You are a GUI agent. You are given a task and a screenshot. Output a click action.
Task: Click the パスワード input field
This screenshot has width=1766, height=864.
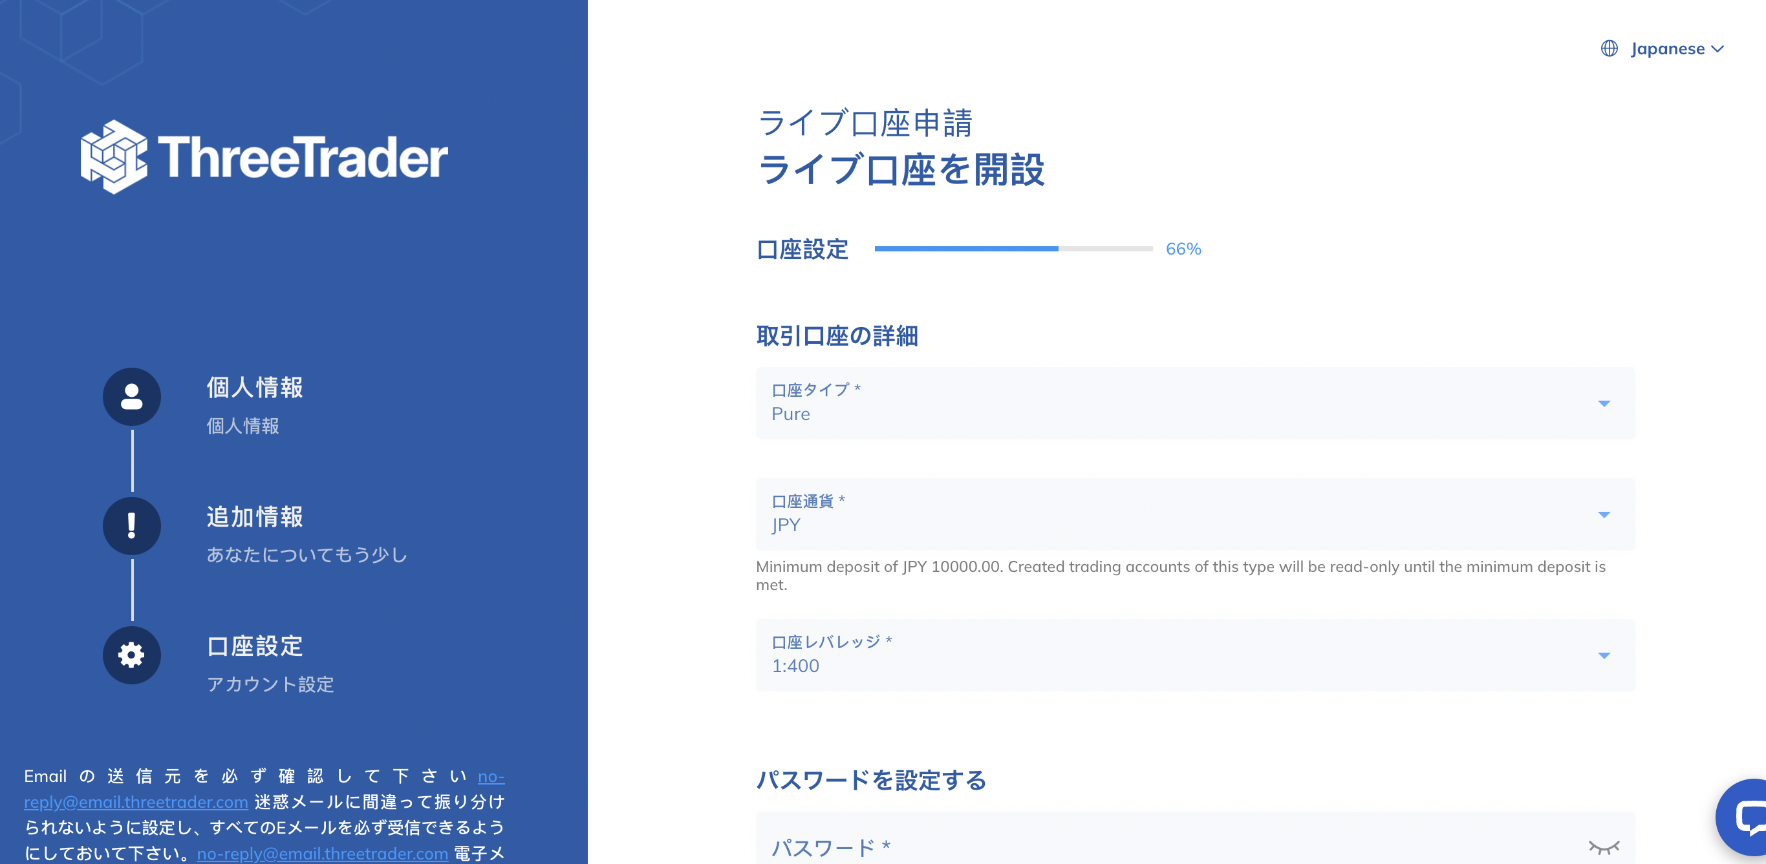click(x=1195, y=839)
